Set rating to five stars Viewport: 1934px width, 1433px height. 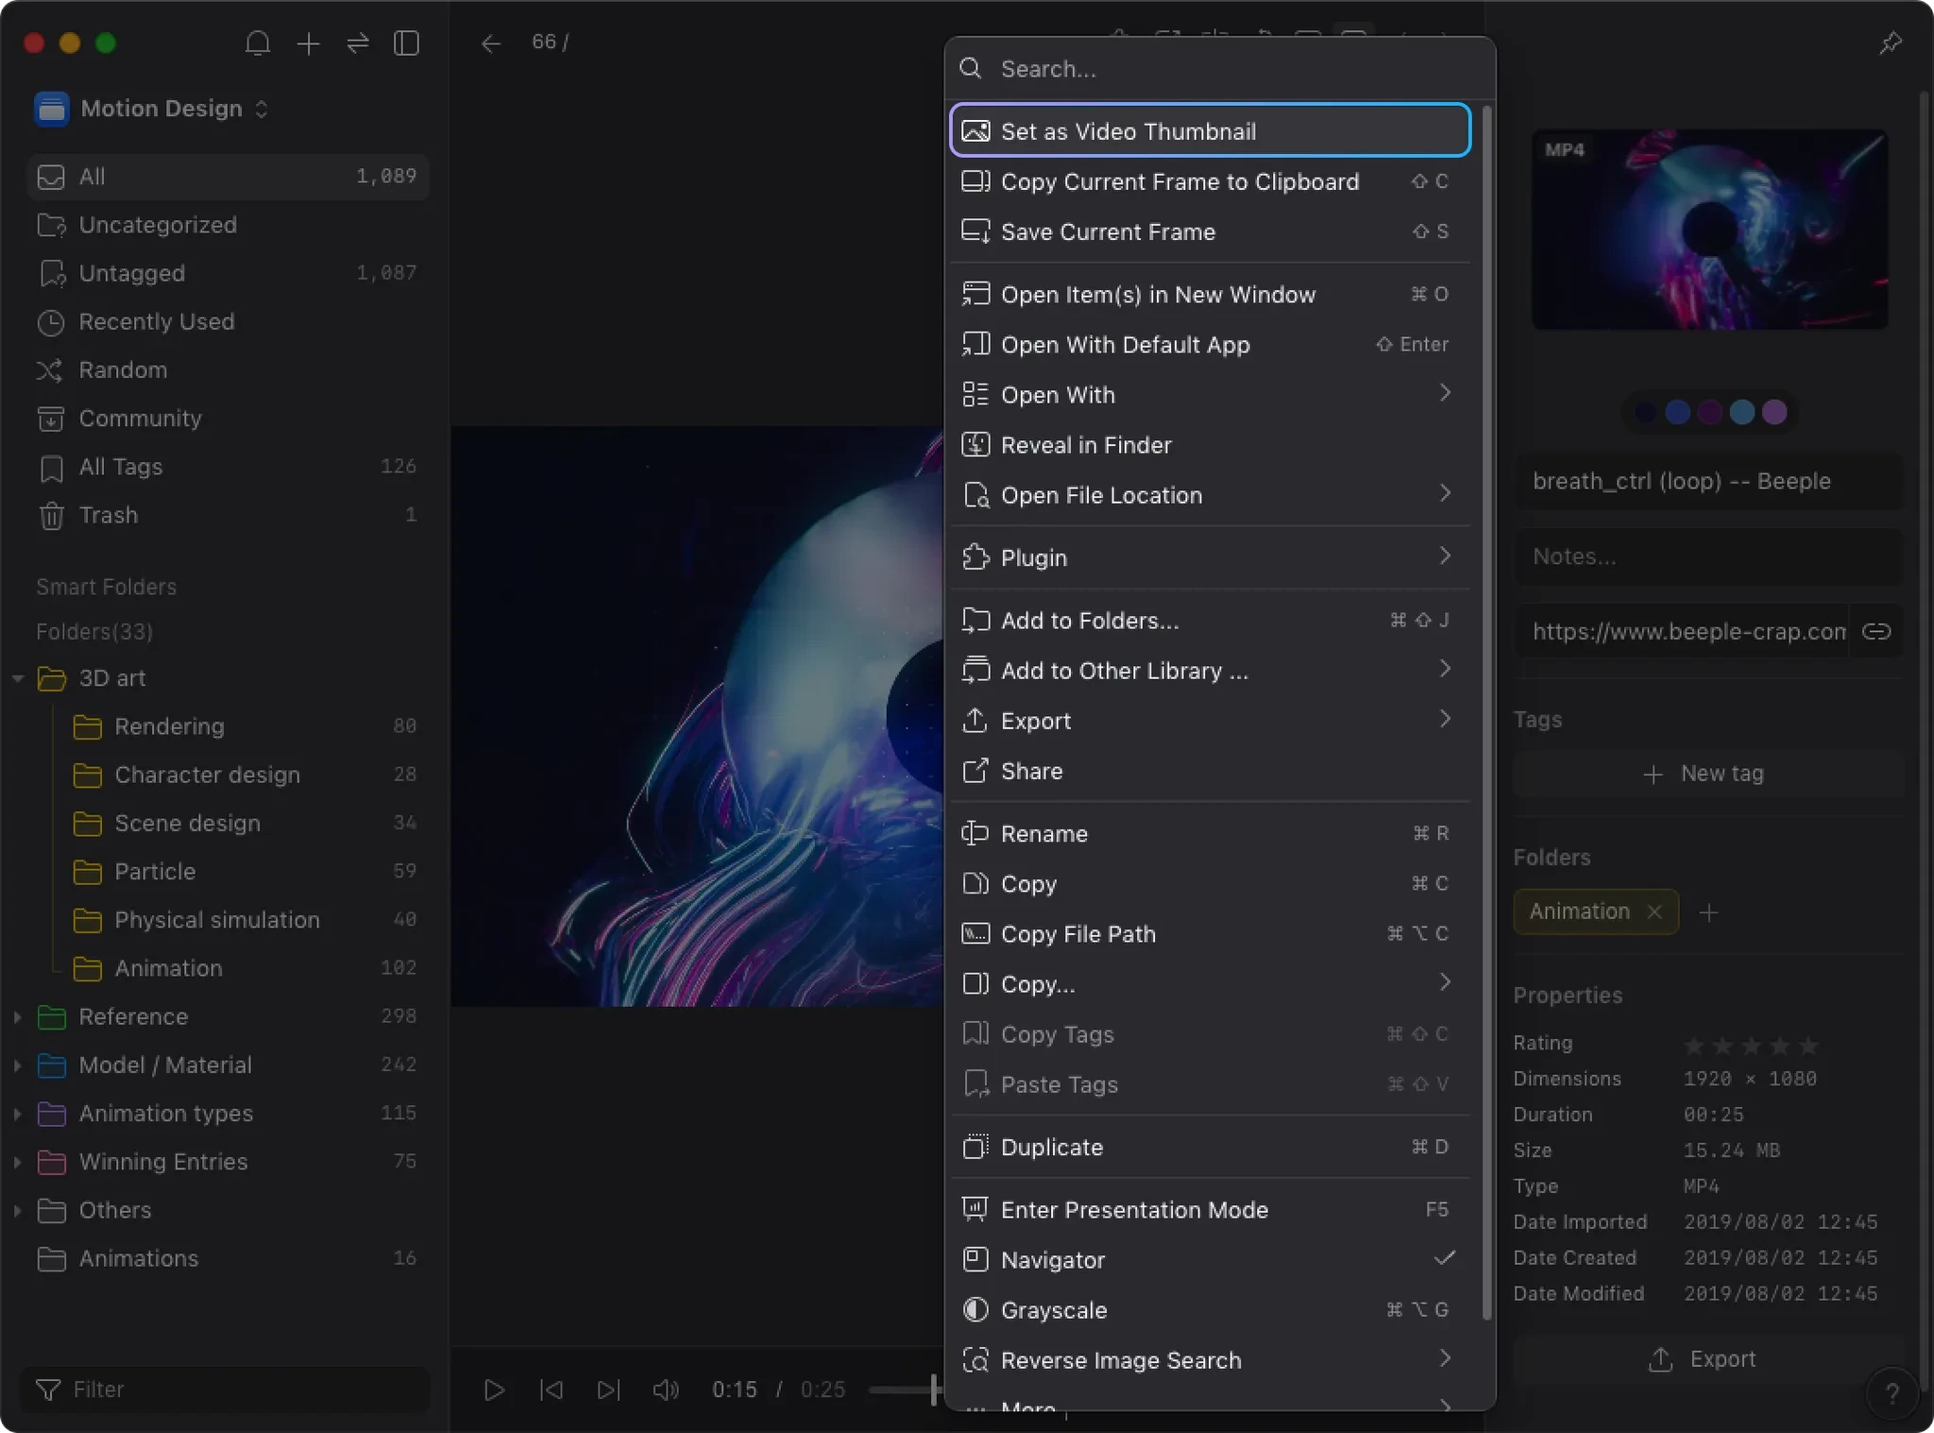point(1807,1045)
